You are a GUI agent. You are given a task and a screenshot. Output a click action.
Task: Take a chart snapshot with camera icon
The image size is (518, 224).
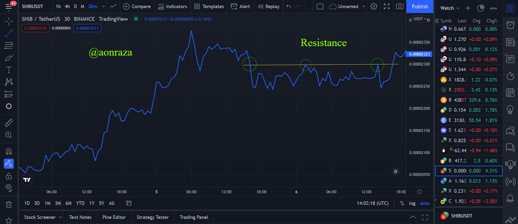[x=400, y=6]
